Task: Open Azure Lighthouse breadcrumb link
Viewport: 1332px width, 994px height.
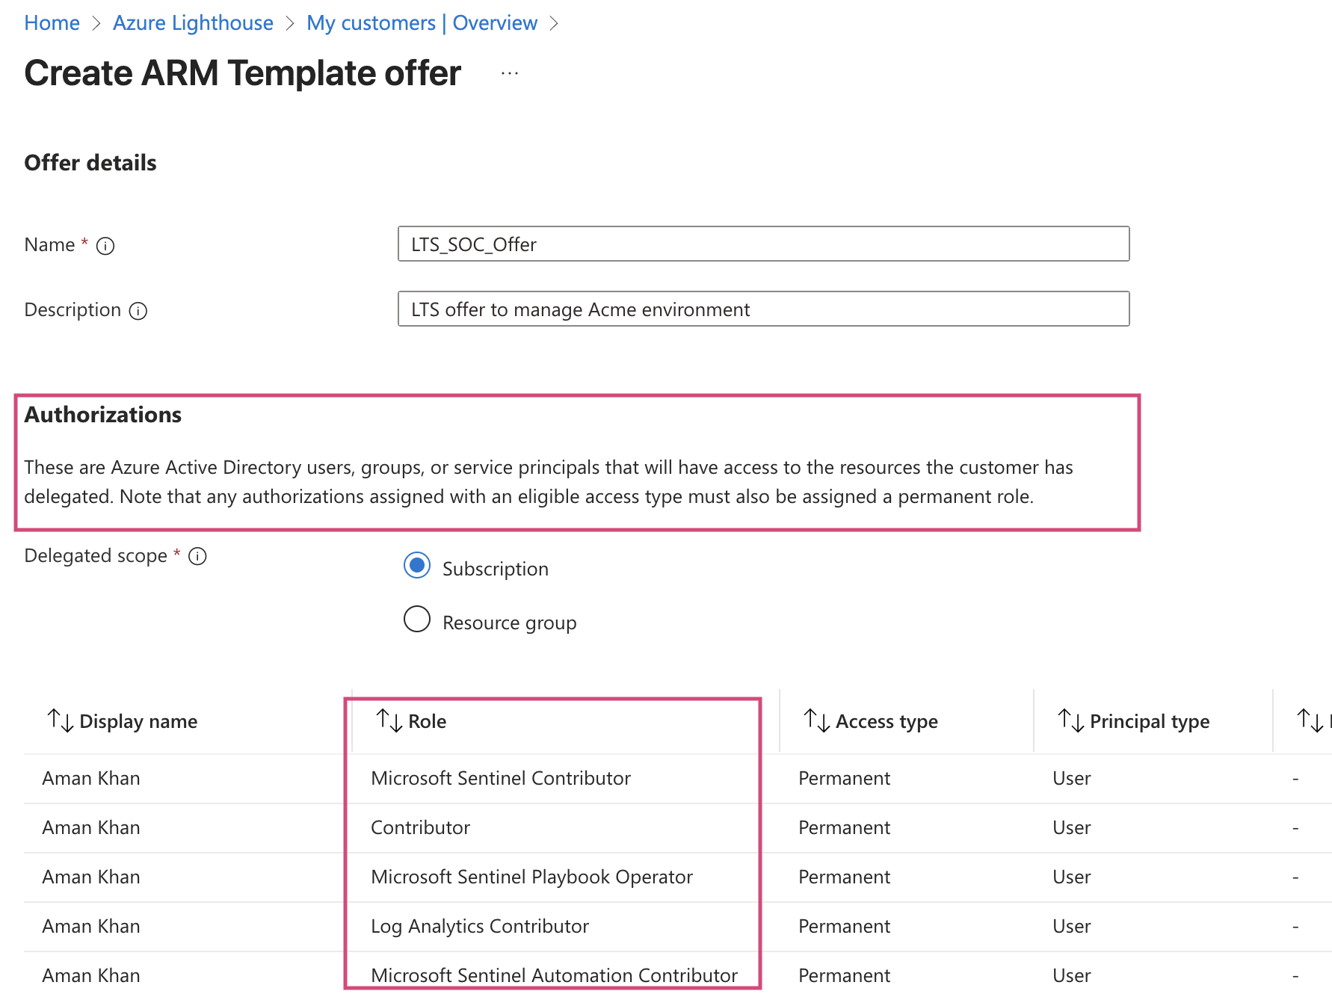Action: pos(193,23)
